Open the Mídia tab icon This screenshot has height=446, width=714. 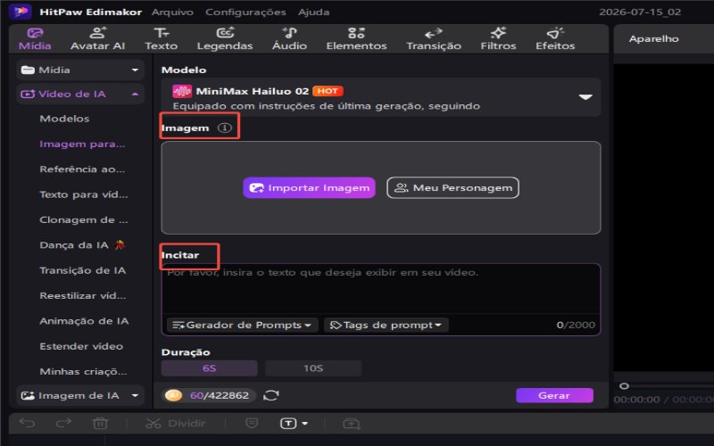[35, 33]
